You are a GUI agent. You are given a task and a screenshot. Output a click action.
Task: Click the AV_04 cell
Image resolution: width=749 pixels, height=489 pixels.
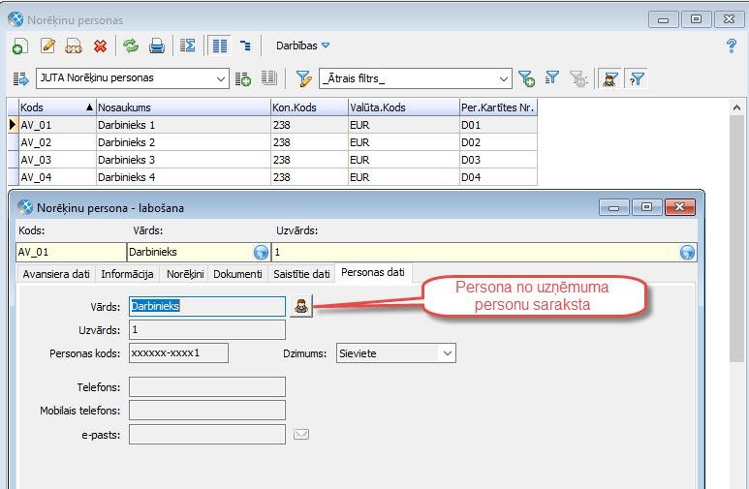[57, 177]
